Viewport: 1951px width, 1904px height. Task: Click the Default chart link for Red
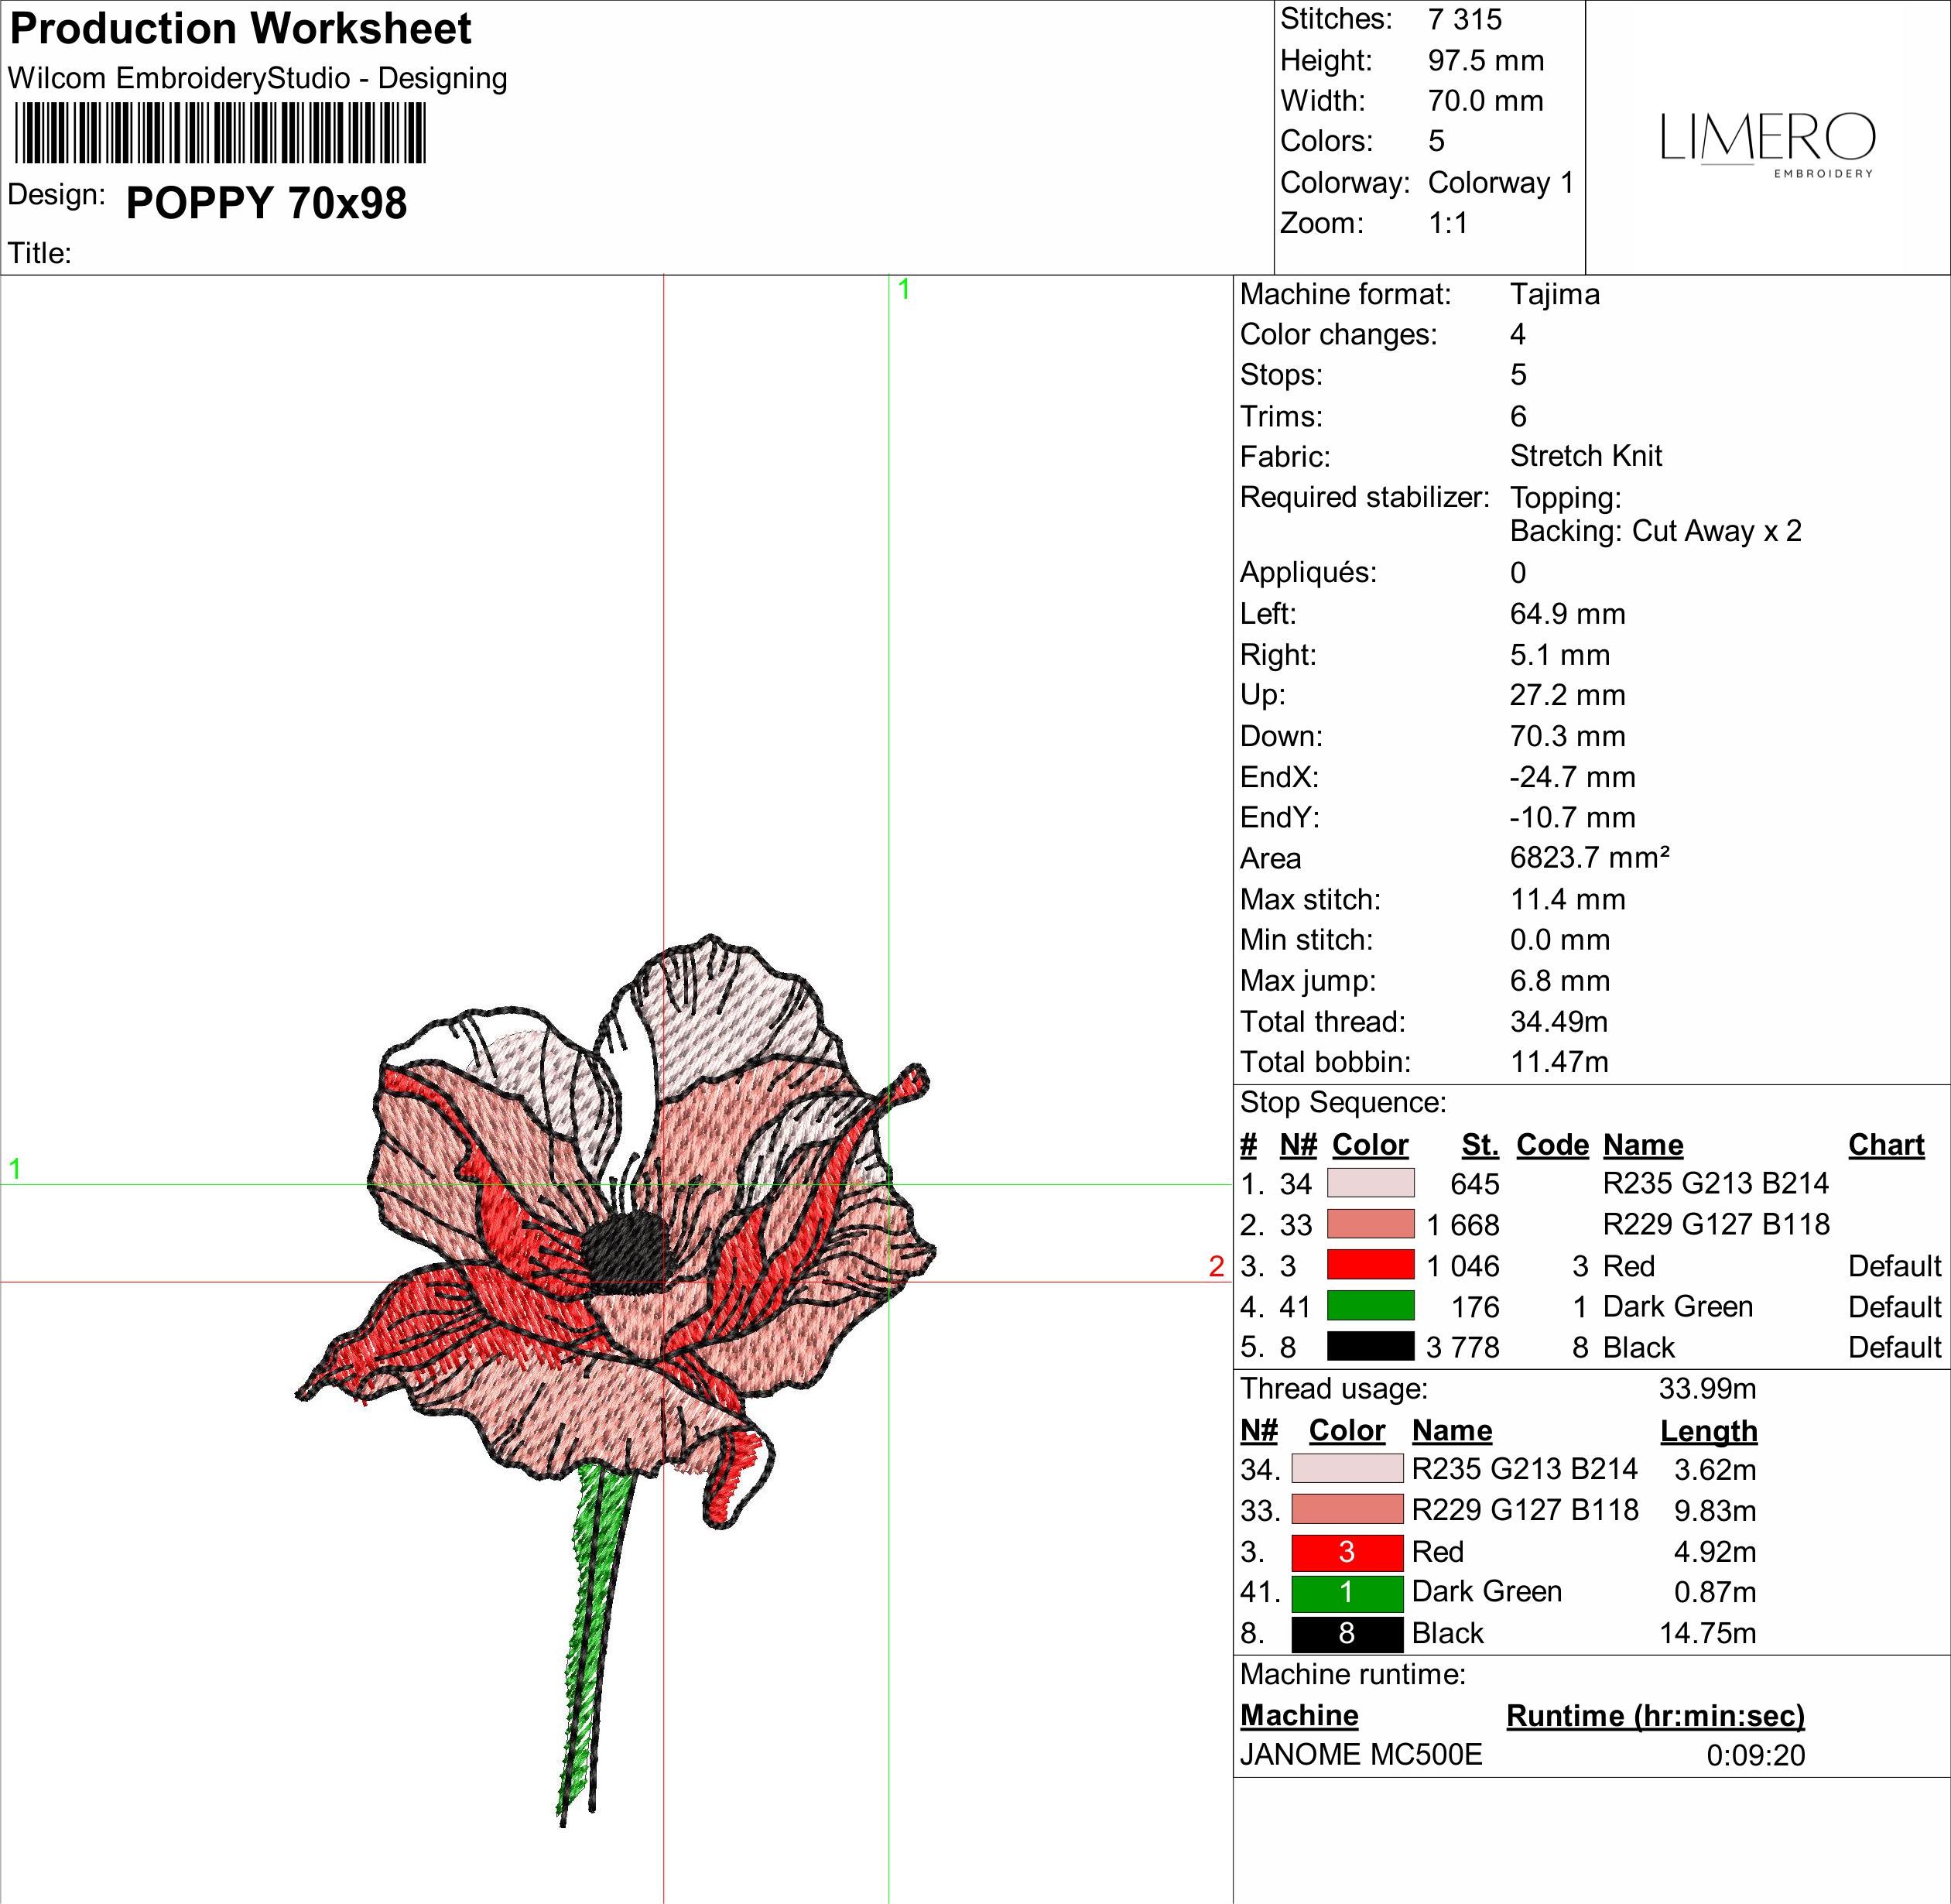[x=1896, y=1266]
